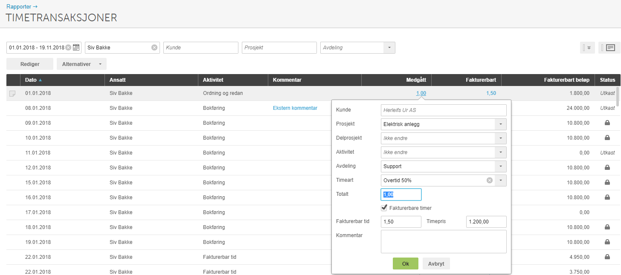This screenshot has width=621, height=275.
Task: Expand the Delprosjekt dropdown
Action: coord(501,138)
